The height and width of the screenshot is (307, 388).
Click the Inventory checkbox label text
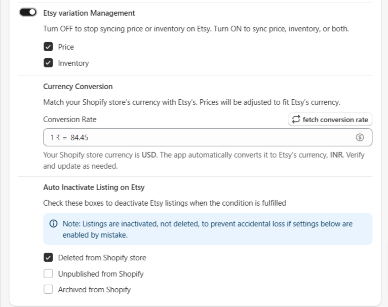[x=73, y=63]
